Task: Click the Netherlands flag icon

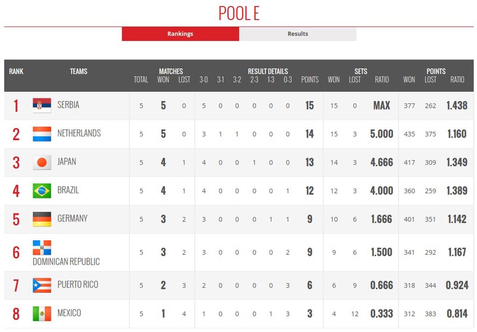Action: tap(42, 134)
